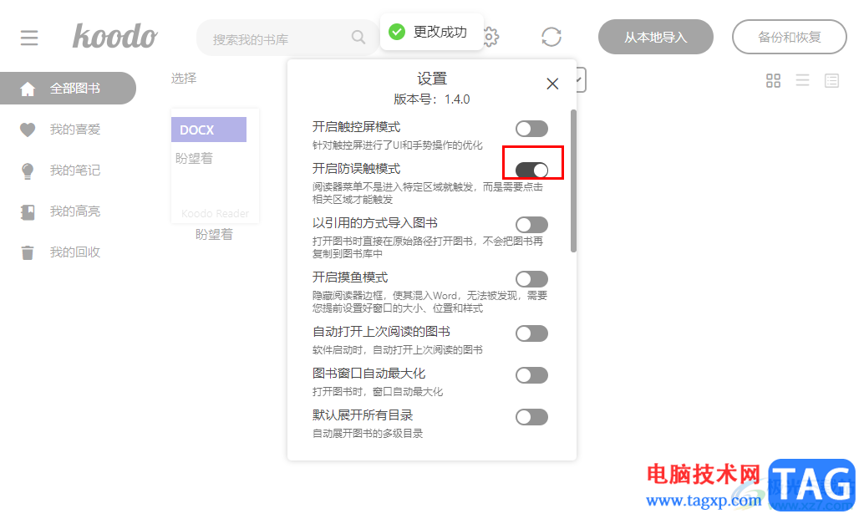
Task: Click 备份和恢复 button
Action: coord(789,37)
